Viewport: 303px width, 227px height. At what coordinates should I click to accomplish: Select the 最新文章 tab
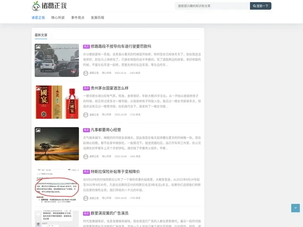point(41,35)
